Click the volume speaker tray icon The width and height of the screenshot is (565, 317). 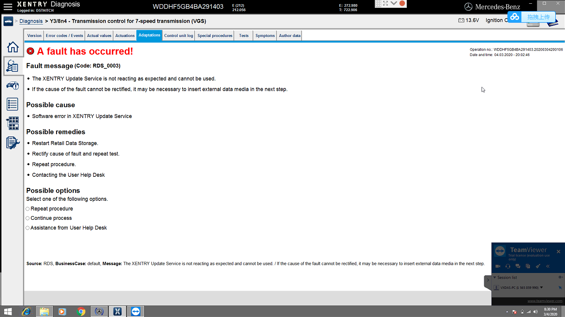tap(534, 312)
